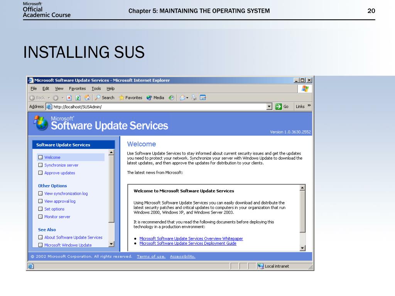
Task: Open Synchronize server page
Action: [x=61, y=165]
